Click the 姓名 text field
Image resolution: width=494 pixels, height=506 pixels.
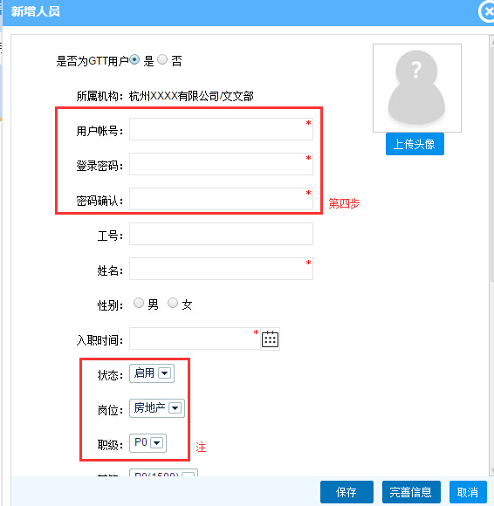point(221,269)
